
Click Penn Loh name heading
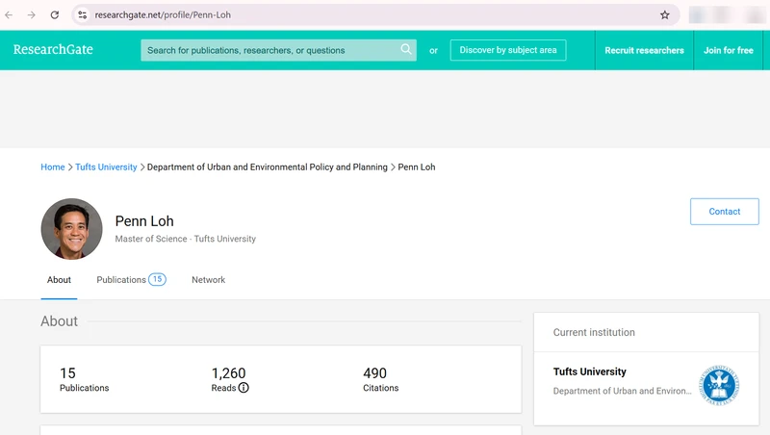coord(144,221)
